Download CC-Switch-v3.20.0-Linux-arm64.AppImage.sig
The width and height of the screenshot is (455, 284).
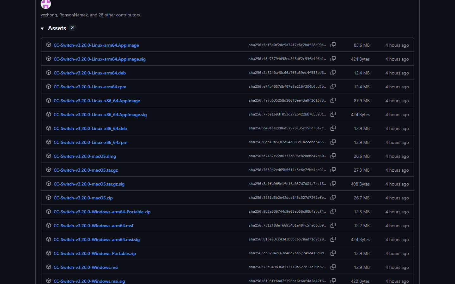[x=100, y=59]
